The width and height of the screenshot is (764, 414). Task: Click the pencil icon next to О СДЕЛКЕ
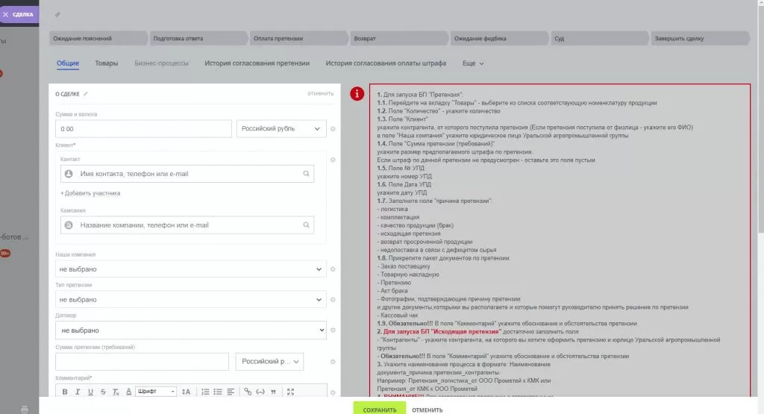[86, 94]
